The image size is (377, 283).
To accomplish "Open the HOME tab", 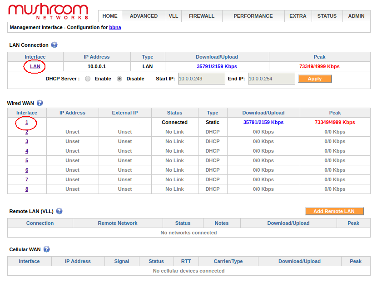I will pyautogui.click(x=110, y=16).
